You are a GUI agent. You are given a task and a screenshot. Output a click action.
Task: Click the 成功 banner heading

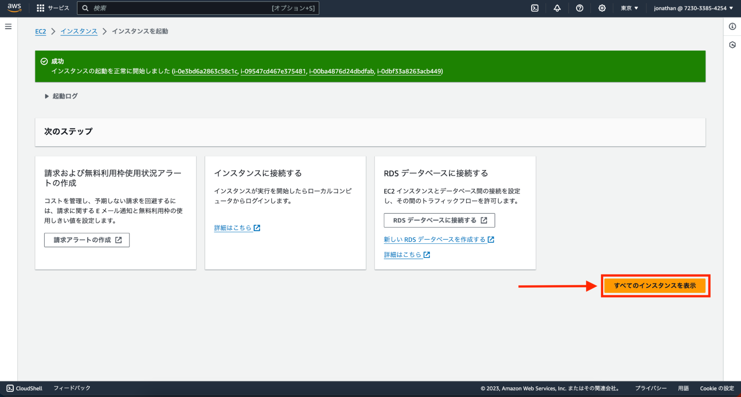click(57, 61)
